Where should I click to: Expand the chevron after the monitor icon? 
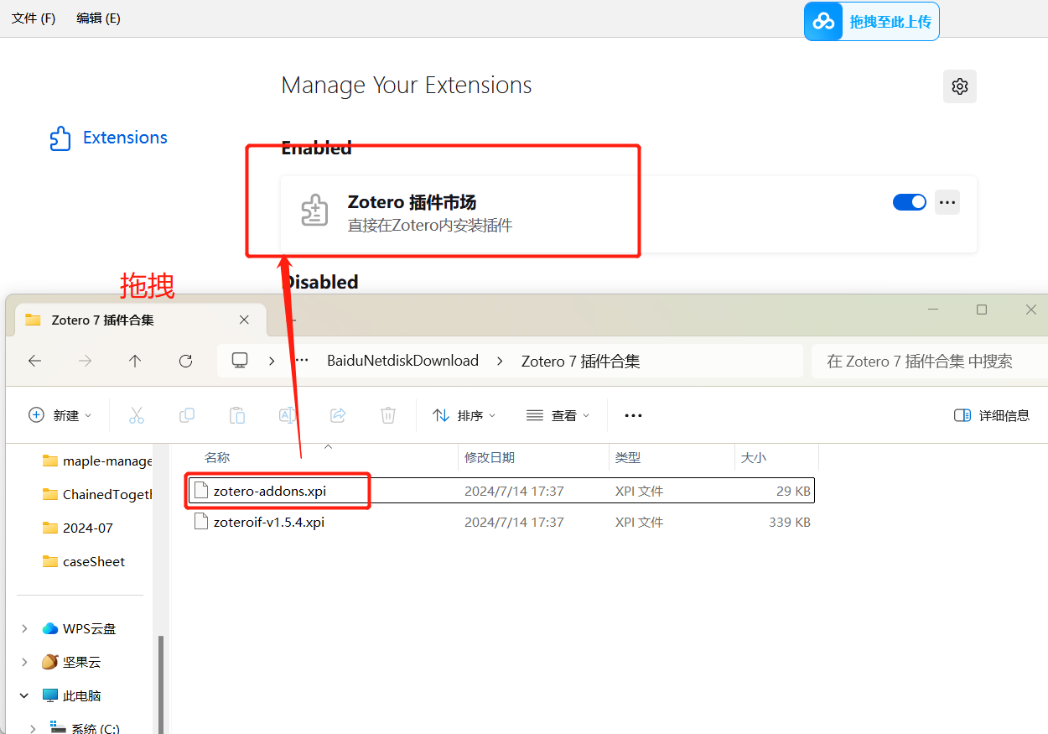click(x=272, y=361)
